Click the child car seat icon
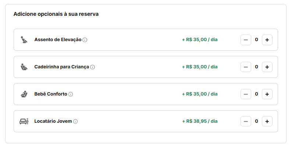The image size is (292, 147). click(24, 67)
